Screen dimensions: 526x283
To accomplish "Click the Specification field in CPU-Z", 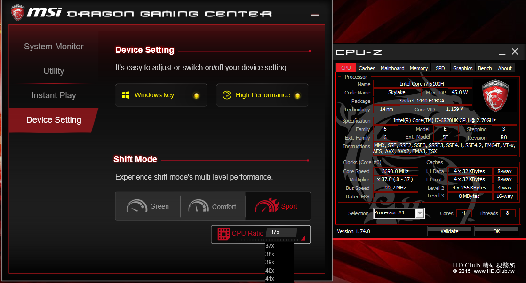I will coord(445,120).
